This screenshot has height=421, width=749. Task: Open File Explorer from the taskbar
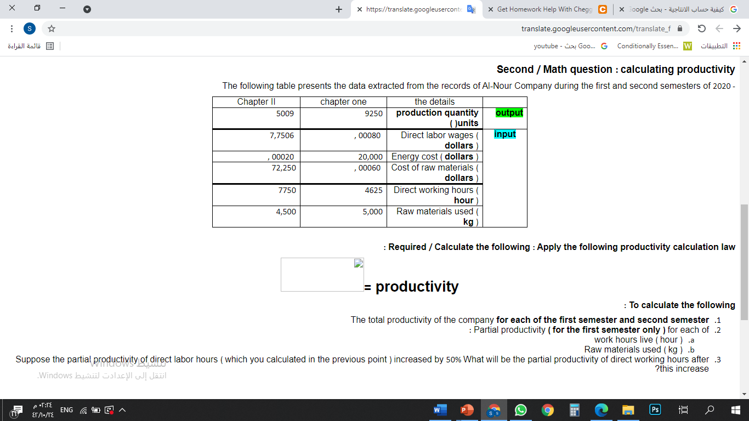pos(628,410)
